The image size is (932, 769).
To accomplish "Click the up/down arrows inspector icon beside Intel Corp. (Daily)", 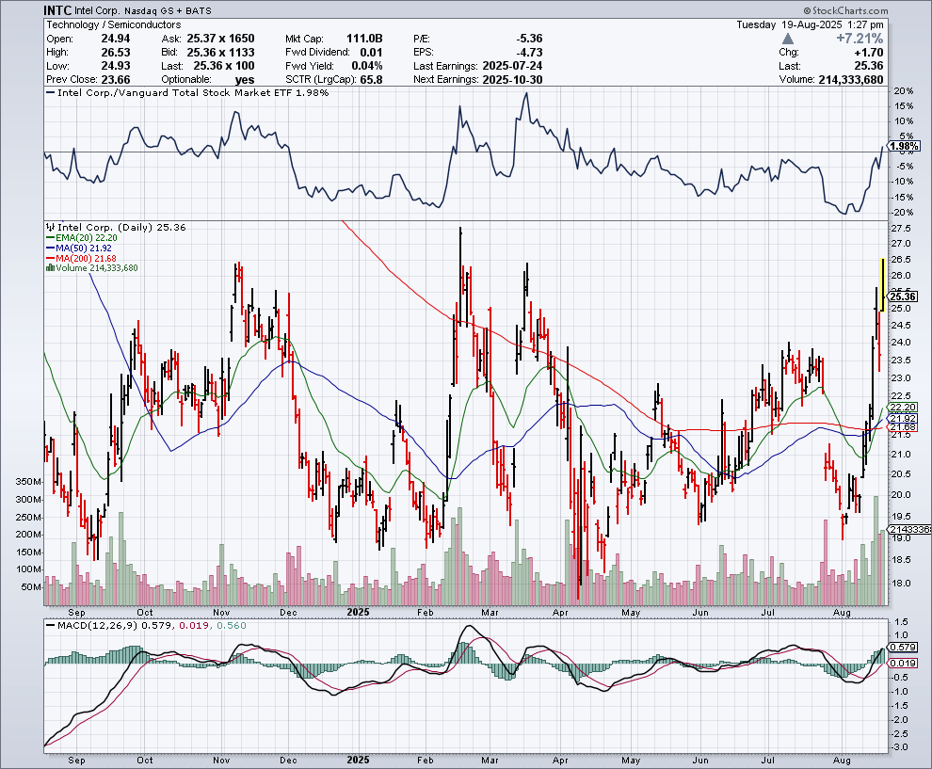I will [x=50, y=227].
